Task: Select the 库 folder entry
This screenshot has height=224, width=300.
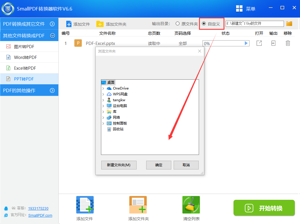Action: coord(115,112)
